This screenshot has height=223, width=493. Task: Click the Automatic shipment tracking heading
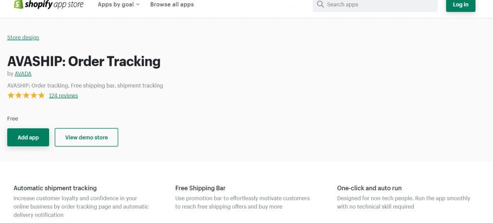tap(55, 188)
